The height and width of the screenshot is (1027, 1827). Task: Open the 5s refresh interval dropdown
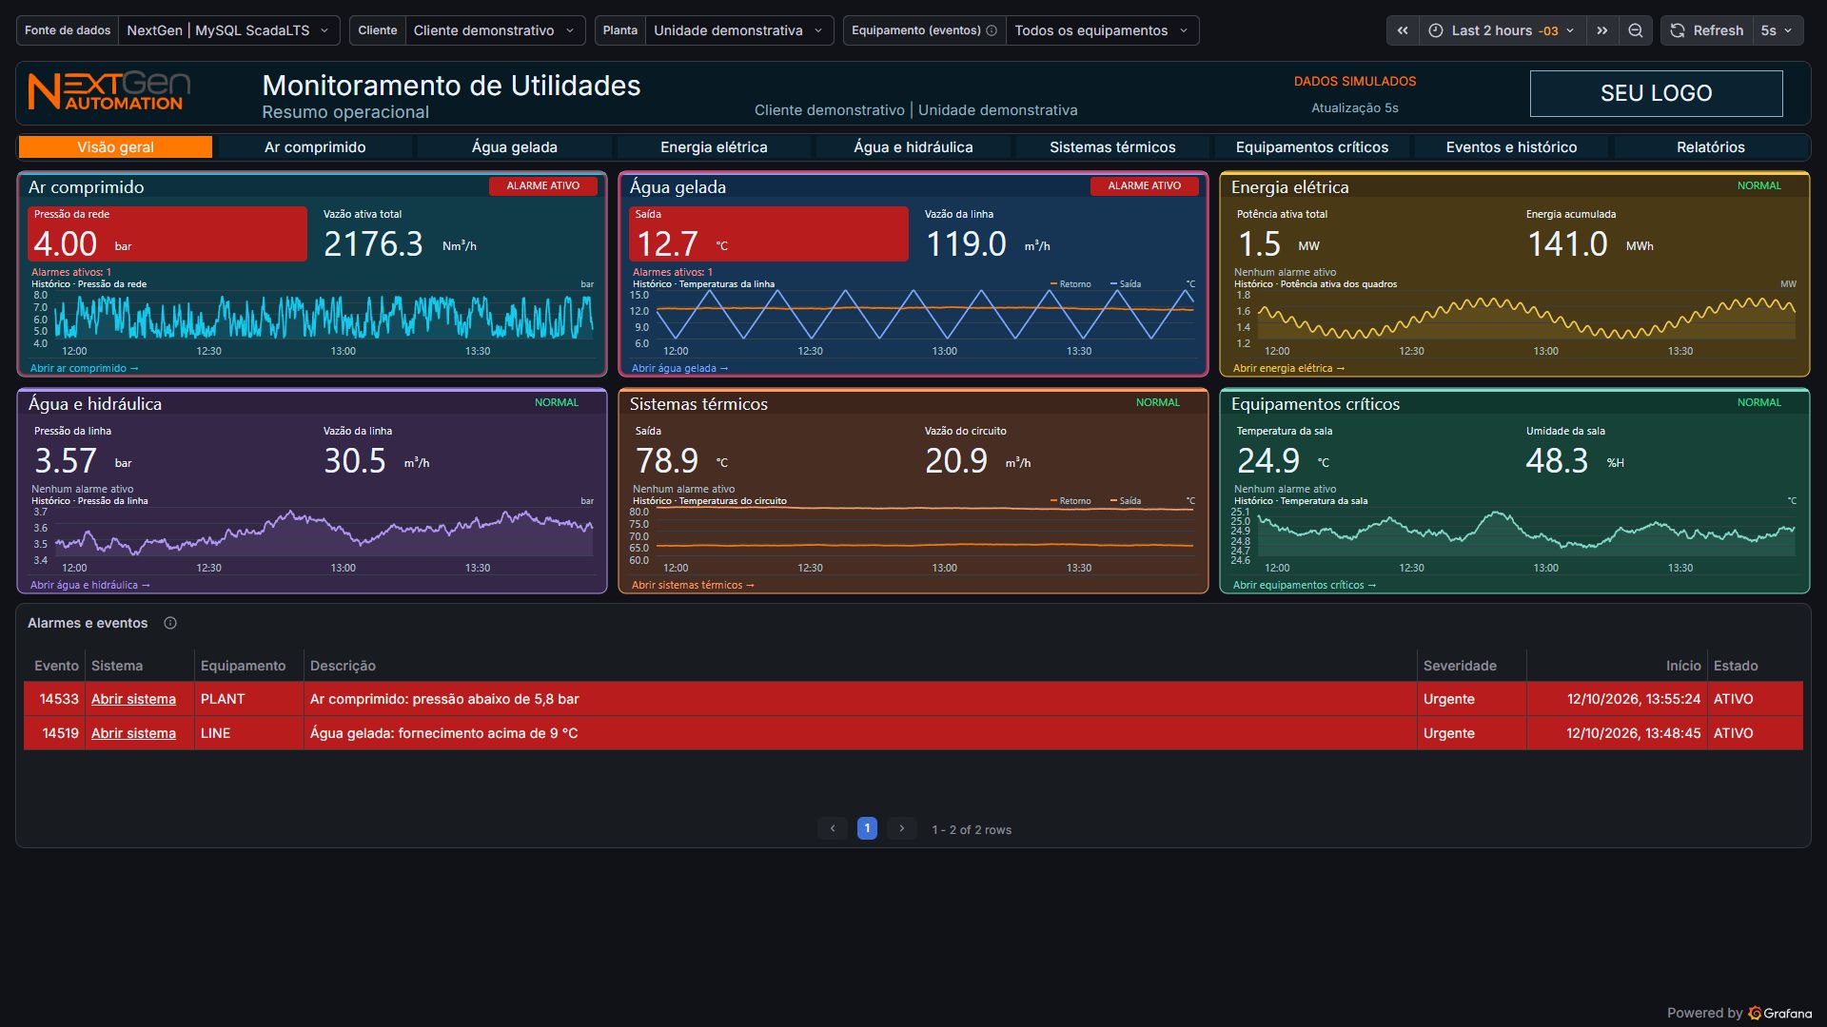tap(1777, 30)
